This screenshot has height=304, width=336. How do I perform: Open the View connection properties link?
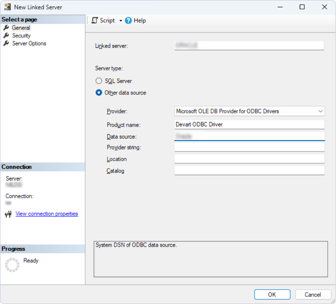click(x=47, y=214)
